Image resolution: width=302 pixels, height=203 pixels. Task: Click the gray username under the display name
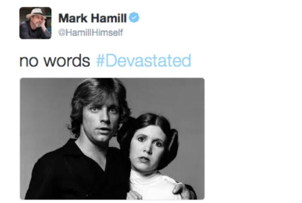(x=91, y=33)
